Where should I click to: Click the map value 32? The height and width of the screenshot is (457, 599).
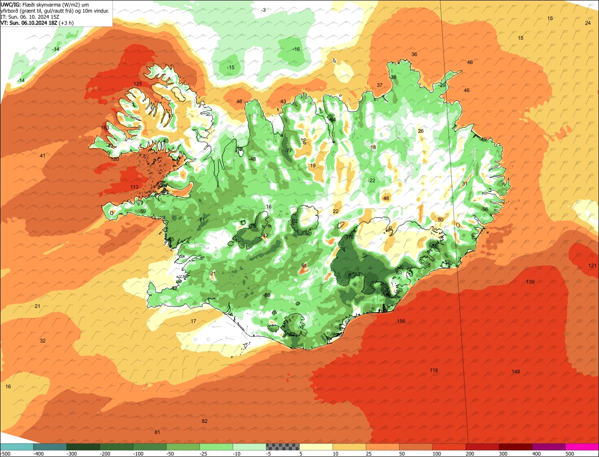coord(43,341)
